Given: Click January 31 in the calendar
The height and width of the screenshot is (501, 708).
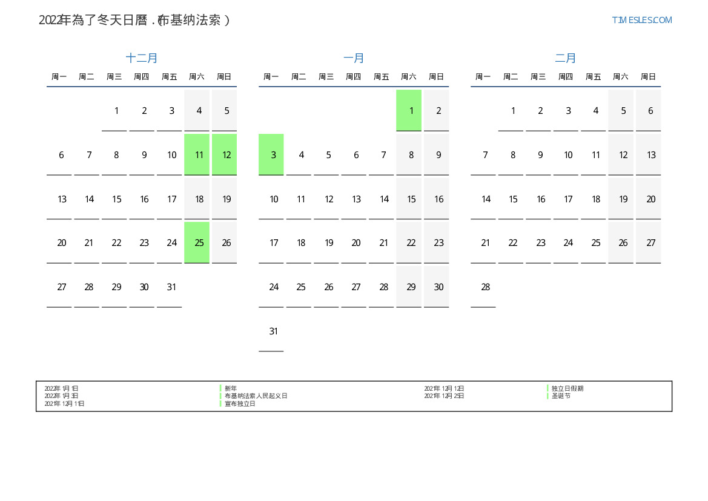Looking at the screenshot, I should (271, 331).
